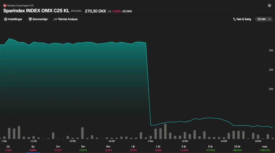Image resolution: width=275 pixels, height=153 pixels.
Task: Click the -22 DKK change value
Action: click(127, 11)
